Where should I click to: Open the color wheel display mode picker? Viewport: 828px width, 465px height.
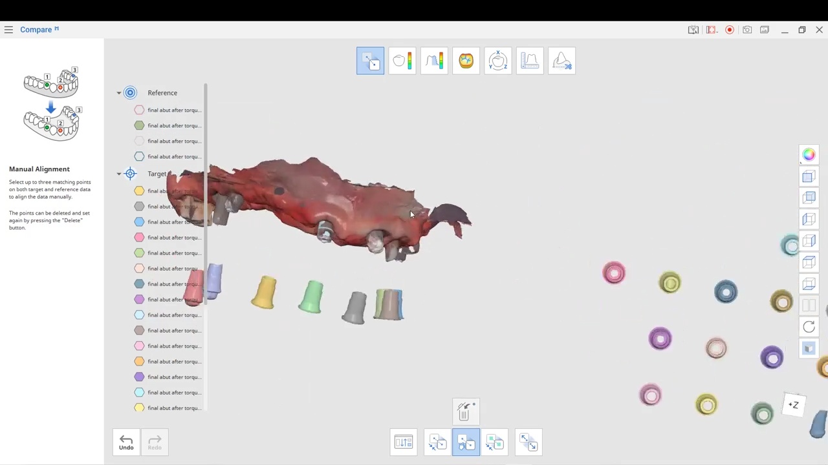809,155
